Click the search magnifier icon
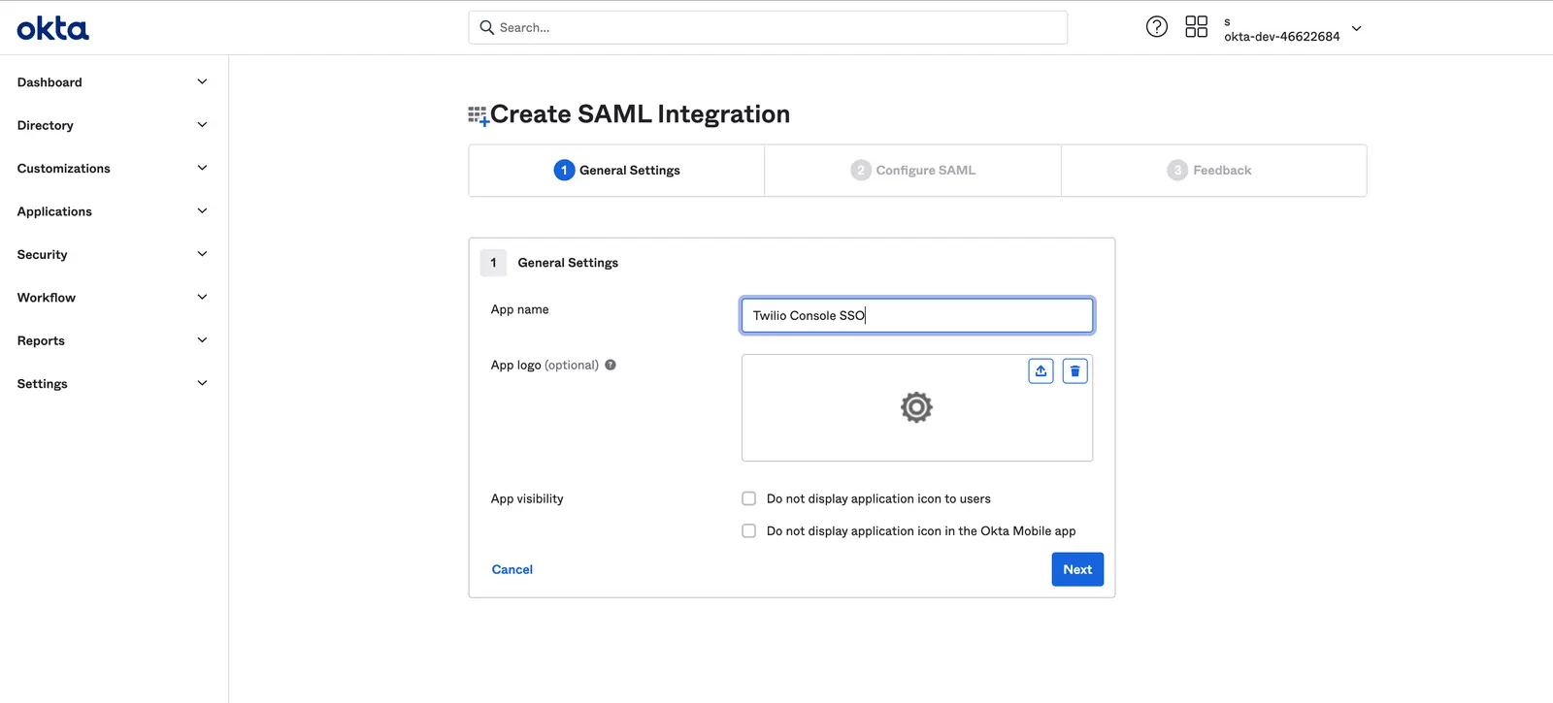1553x703 pixels. [x=487, y=27]
